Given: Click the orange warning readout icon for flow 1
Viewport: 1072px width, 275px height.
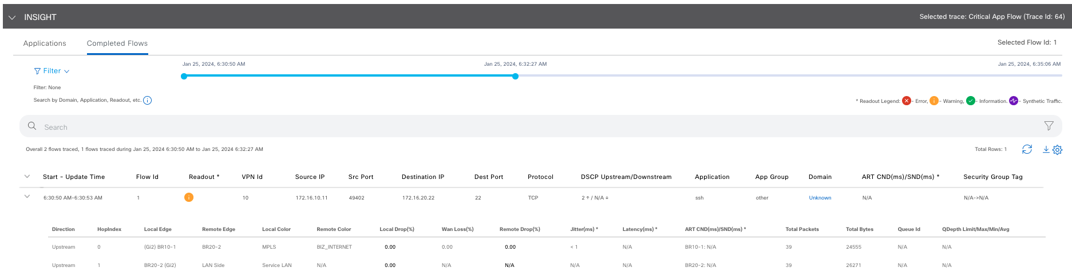Looking at the screenshot, I should tap(189, 197).
